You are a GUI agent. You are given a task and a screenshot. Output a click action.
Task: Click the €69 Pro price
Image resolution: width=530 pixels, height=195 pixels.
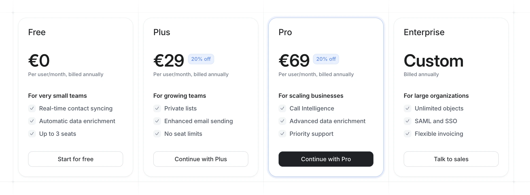294,61
